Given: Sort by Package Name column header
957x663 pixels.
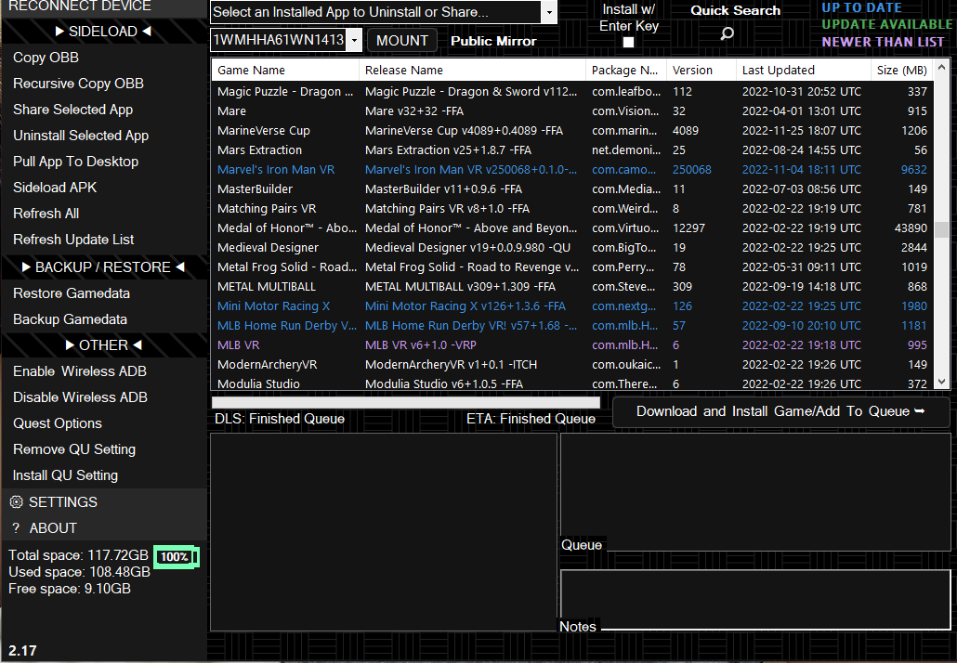Looking at the screenshot, I should click(625, 71).
